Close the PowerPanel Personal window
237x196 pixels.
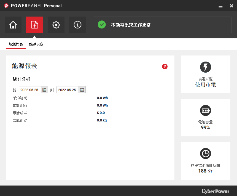[x=231, y=6]
